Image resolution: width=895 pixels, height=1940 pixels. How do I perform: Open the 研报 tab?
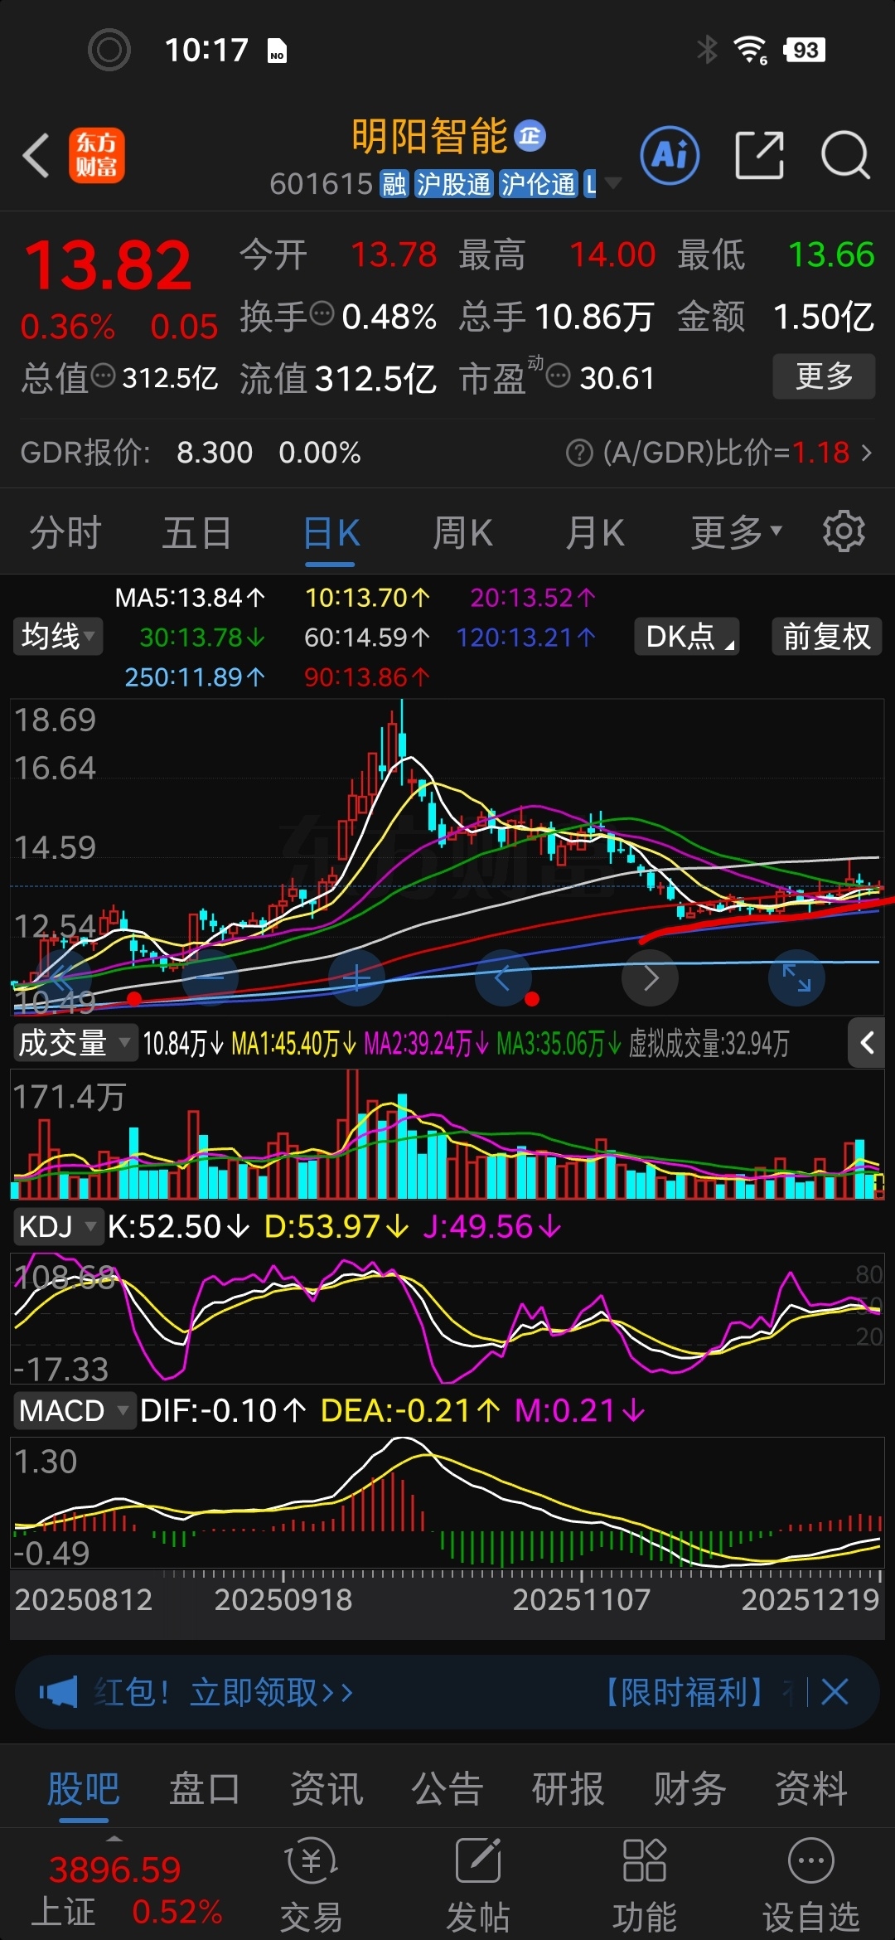point(568,1788)
